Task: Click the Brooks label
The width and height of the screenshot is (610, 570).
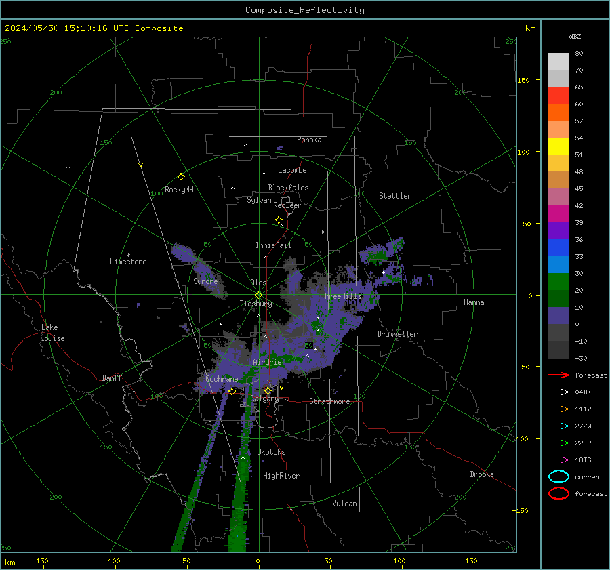Action: coord(482,474)
